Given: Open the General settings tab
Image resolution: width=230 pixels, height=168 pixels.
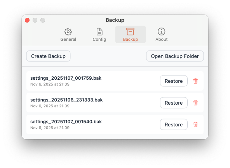Looking at the screenshot, I should [x=68, y=35].
